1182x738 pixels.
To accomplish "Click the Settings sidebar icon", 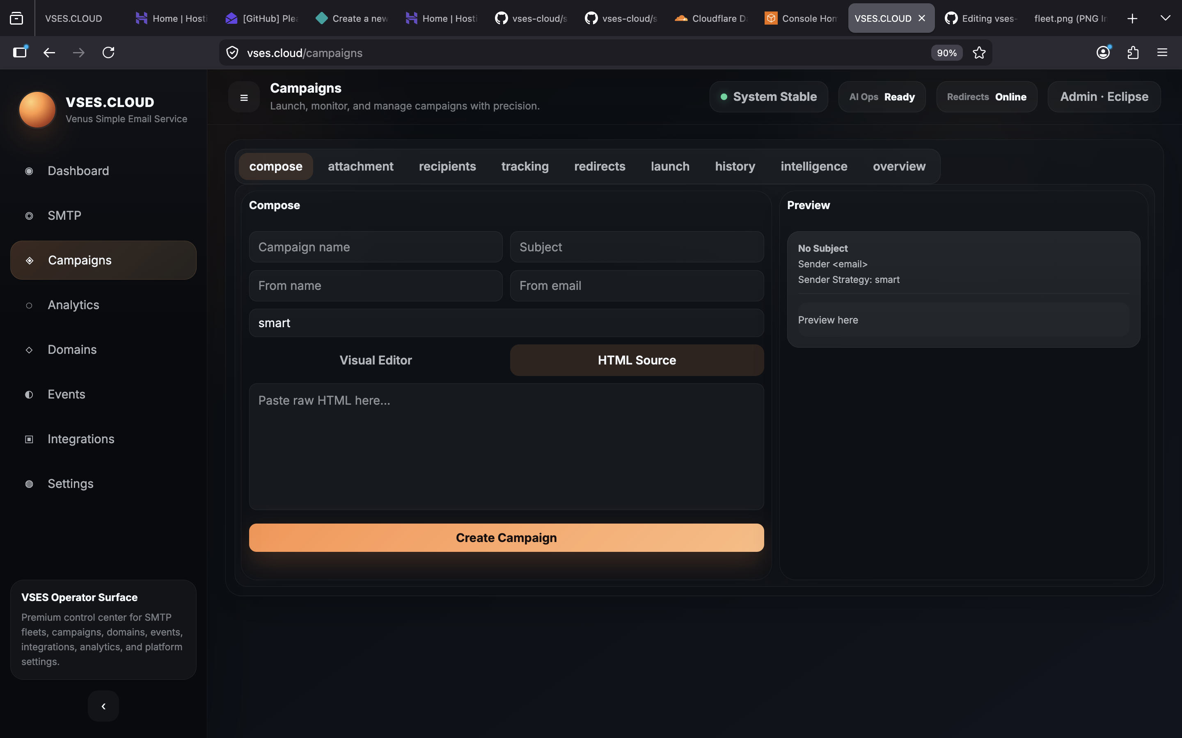I will point(29,484).
